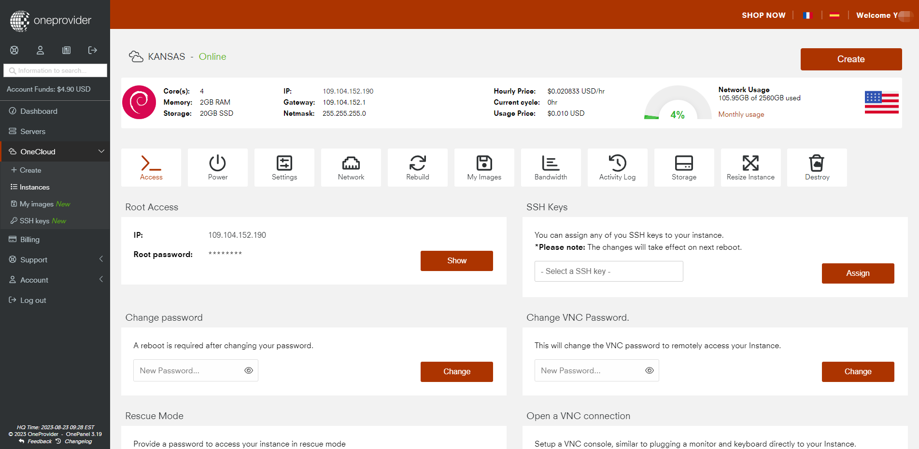
Task: Click Change under Change password
Action: coord(457,372)
